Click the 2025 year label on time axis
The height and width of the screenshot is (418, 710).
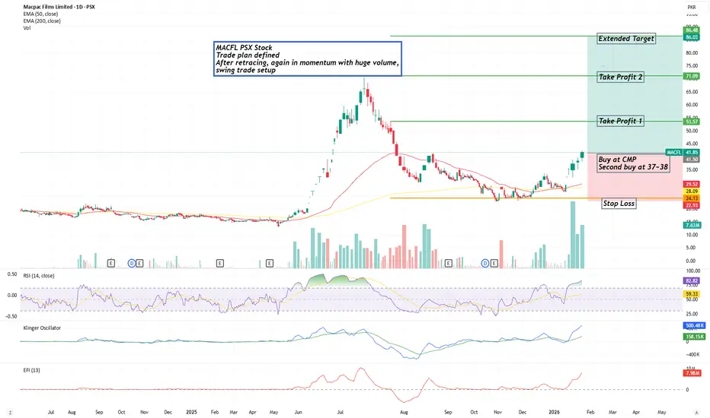(191, 412)
